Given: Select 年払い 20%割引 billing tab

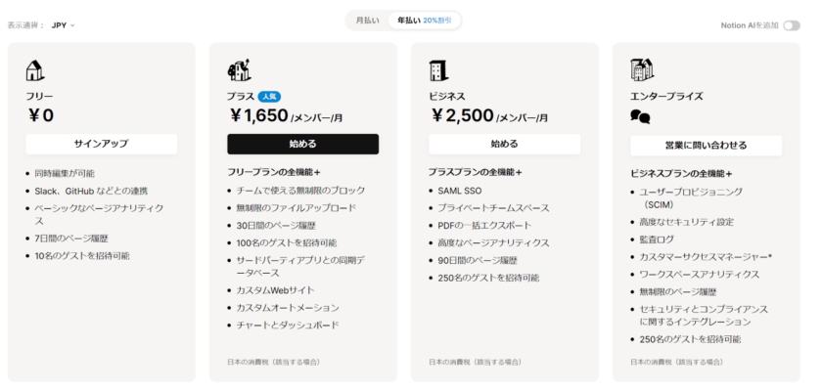Looking at the screenshot, I should [424, 21].
